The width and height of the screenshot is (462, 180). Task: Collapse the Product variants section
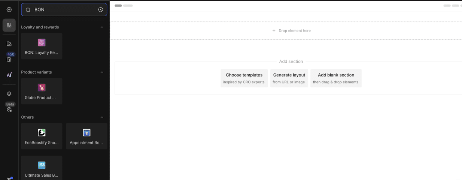coord(102,72)
